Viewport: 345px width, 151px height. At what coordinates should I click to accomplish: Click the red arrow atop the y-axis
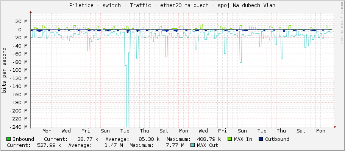[31, 12]
